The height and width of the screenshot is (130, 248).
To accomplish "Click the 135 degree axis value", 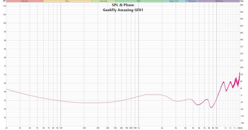I will click(x=241, y=74).
